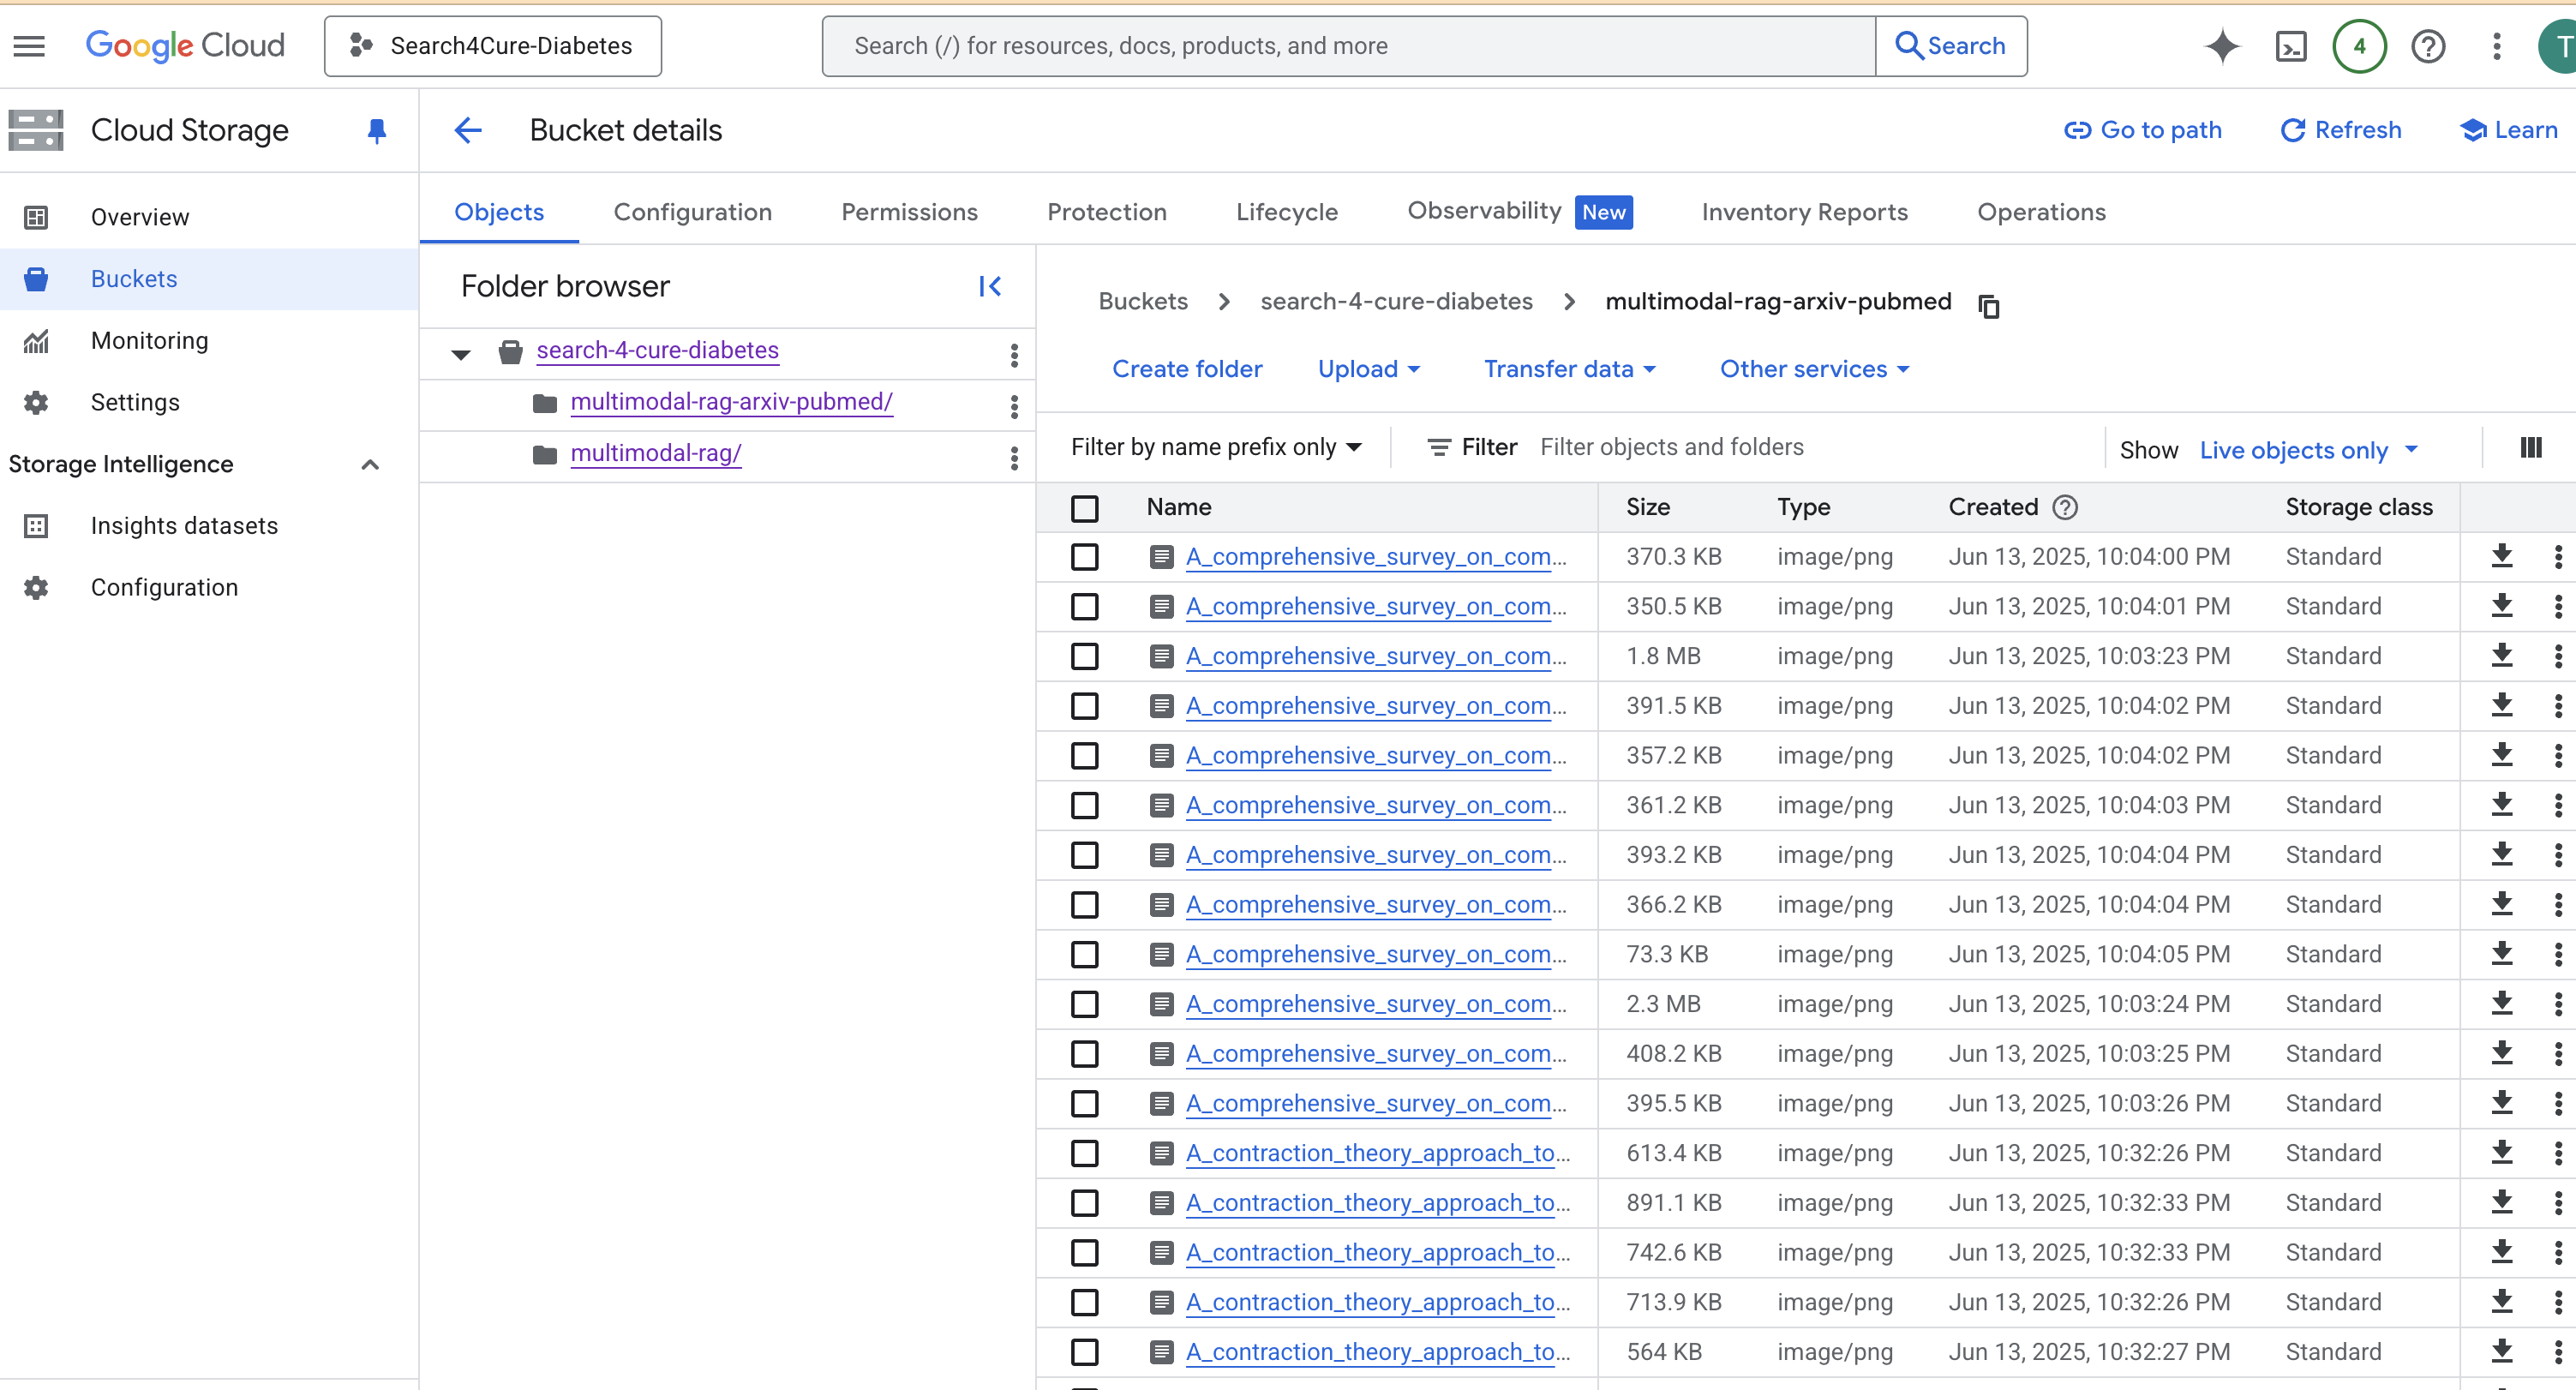
Task: Open the Gemini AI assistant sparkle icon
Action: coord(2221,46)
